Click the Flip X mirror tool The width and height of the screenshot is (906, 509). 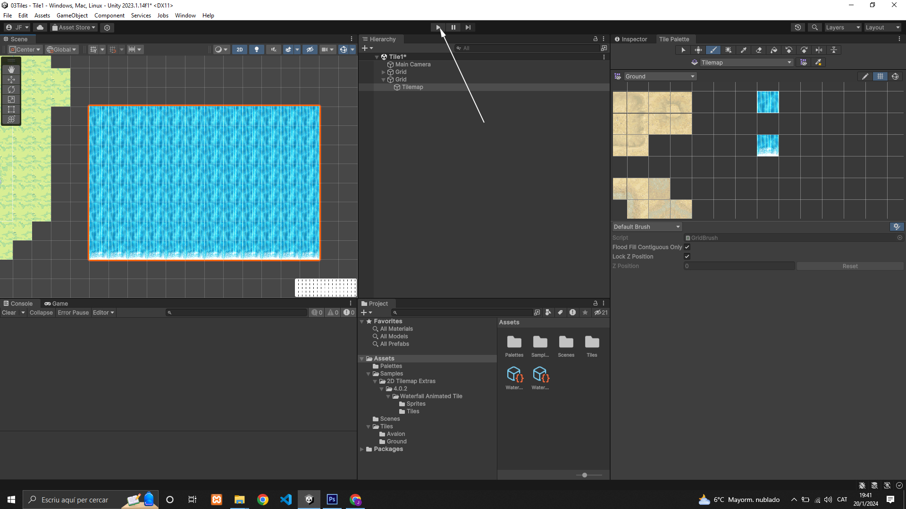coord(819,50)
